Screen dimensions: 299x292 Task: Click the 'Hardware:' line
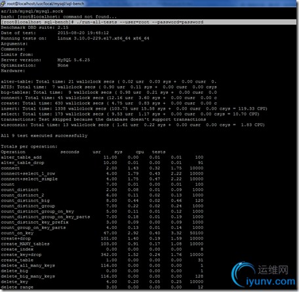pos(13,71)
